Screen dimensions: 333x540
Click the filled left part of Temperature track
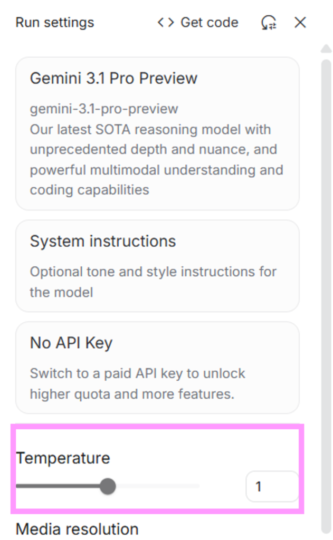click(58, 486)
